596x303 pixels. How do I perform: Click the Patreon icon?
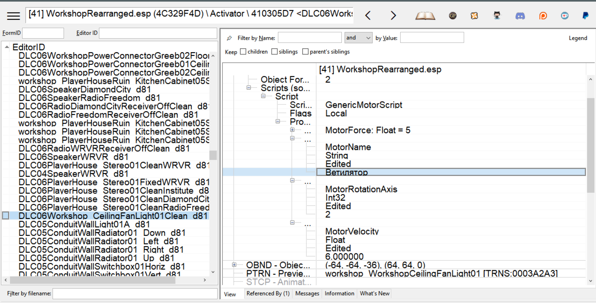[543, 16]
